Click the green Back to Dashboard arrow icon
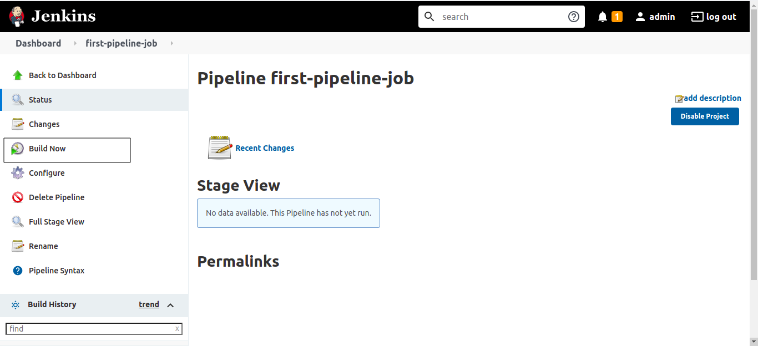Image resolution: width=758 pixels, height=346 pixels. (x=18, y=75)
